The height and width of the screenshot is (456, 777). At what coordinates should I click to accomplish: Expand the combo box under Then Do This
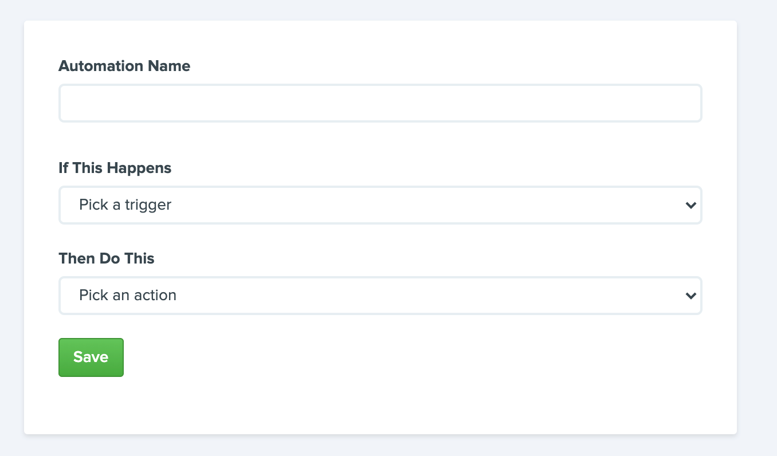pos(380,296)
